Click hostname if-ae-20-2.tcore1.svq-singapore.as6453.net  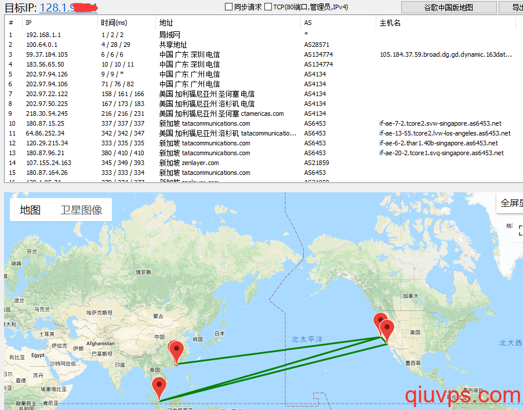(x=442, y=153)
